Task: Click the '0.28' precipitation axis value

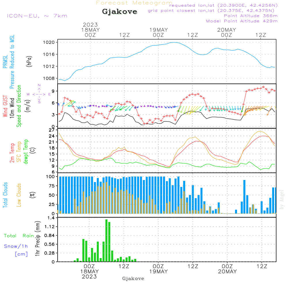Action: (x=50, y=253)
